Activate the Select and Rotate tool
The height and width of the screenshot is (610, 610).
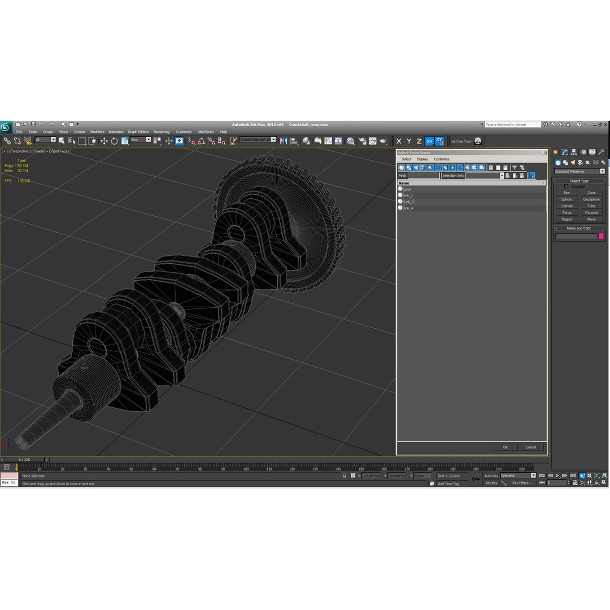coord(114,141)
